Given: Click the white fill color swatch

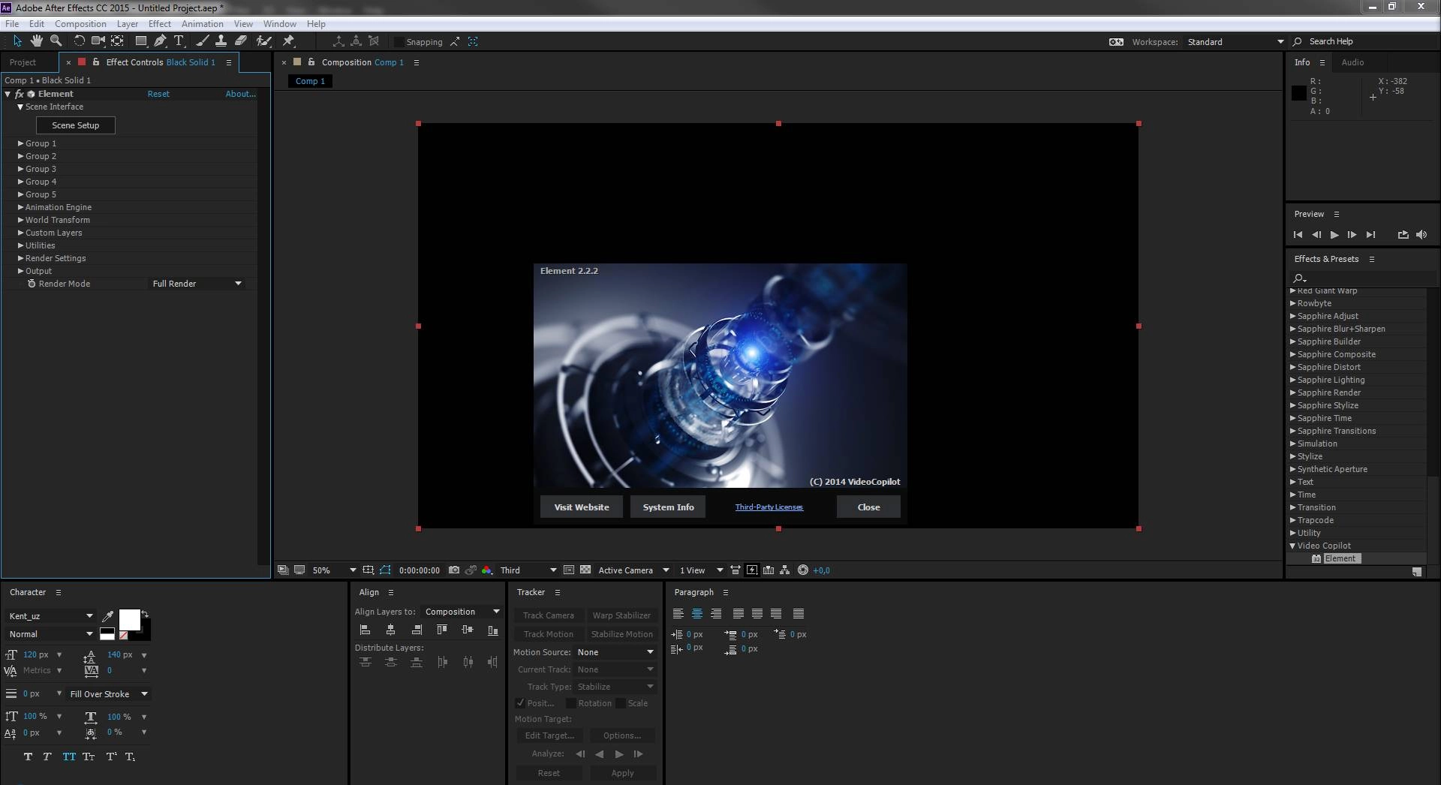Looking at the screenshot, I should point(130,620).
